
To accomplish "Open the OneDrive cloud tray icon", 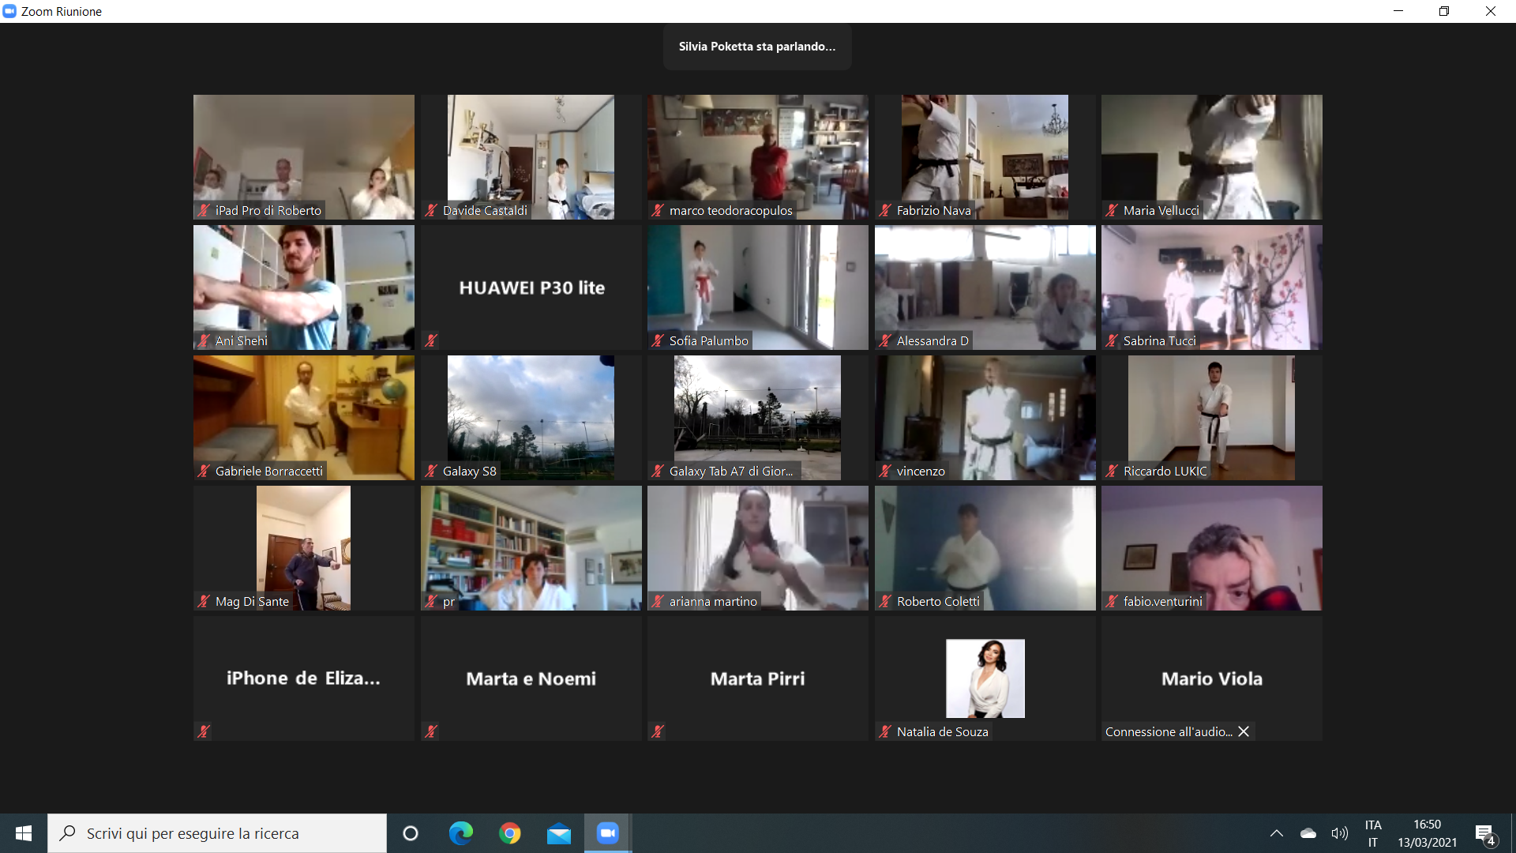I will [x=1308, y=833].
